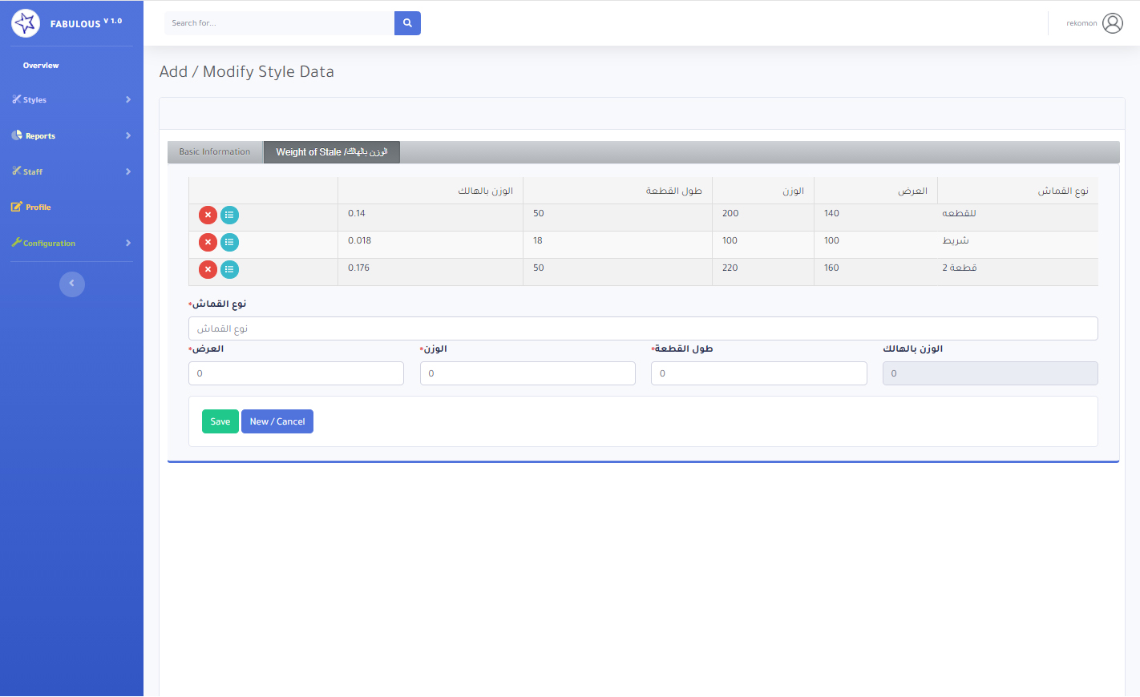Image resolution: width=1140 pixels, height=697 pixels.
Task: Expand the Reports sidebar menu
Action: 71,136
